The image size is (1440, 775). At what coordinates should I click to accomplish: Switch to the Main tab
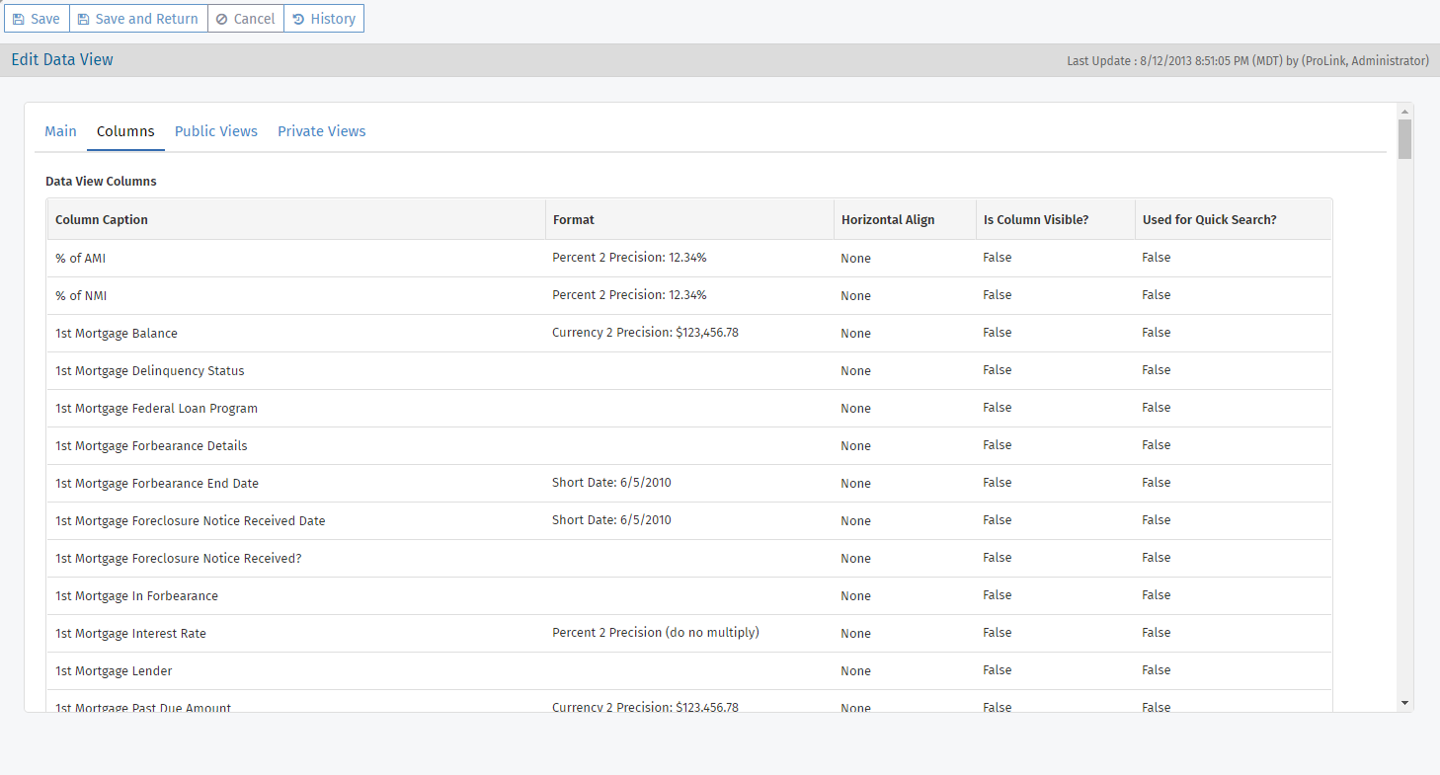[60, 131]
